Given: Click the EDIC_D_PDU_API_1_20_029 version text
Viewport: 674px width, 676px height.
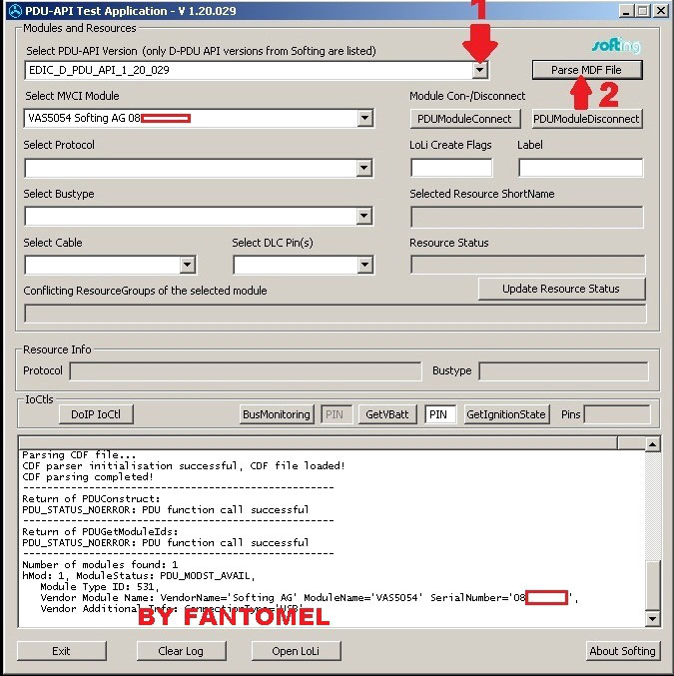Looking at the screenshot, I should (x=99, y=70).
